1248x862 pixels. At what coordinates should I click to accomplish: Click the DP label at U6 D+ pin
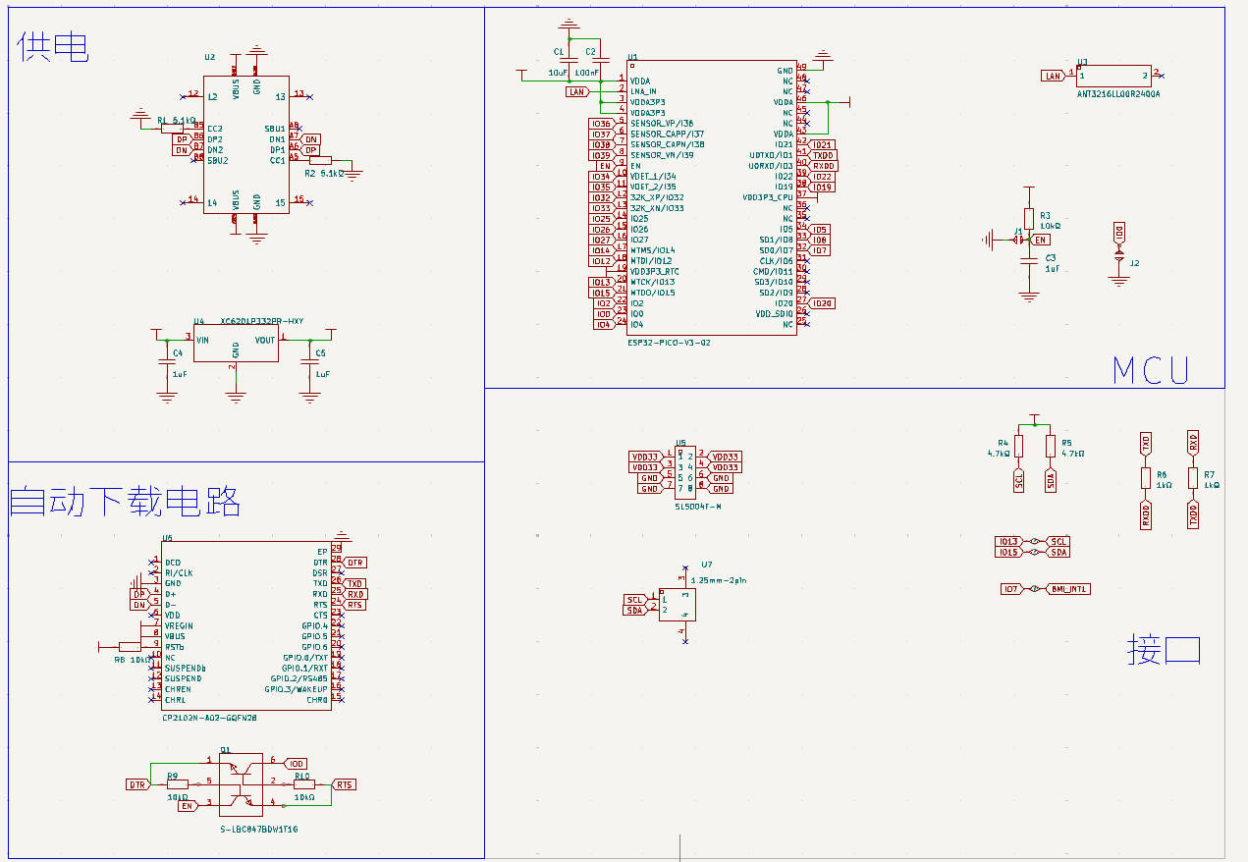[x=139, y=594]
